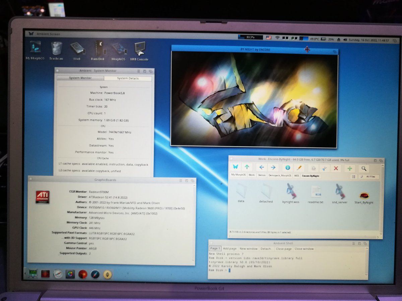Click the parent directory up-arrow icon
Screen dimensions: 402x301
[x=247, y=167]
